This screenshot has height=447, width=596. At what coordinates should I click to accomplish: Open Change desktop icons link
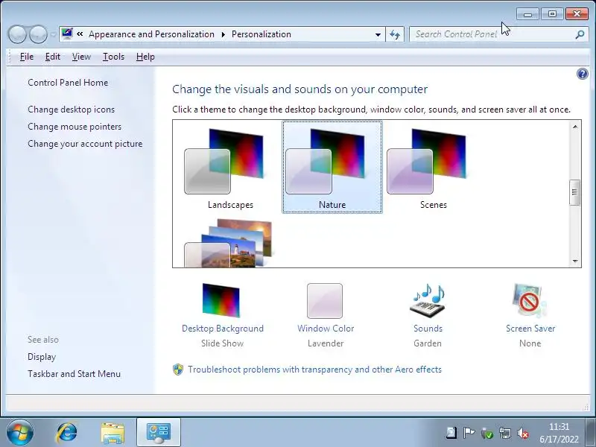pos(71,110)
